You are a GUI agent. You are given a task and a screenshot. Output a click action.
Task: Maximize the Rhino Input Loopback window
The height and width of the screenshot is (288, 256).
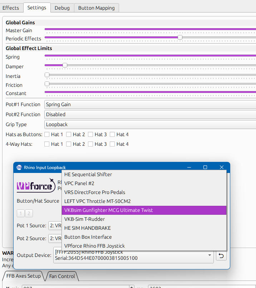tap(205, 167)
